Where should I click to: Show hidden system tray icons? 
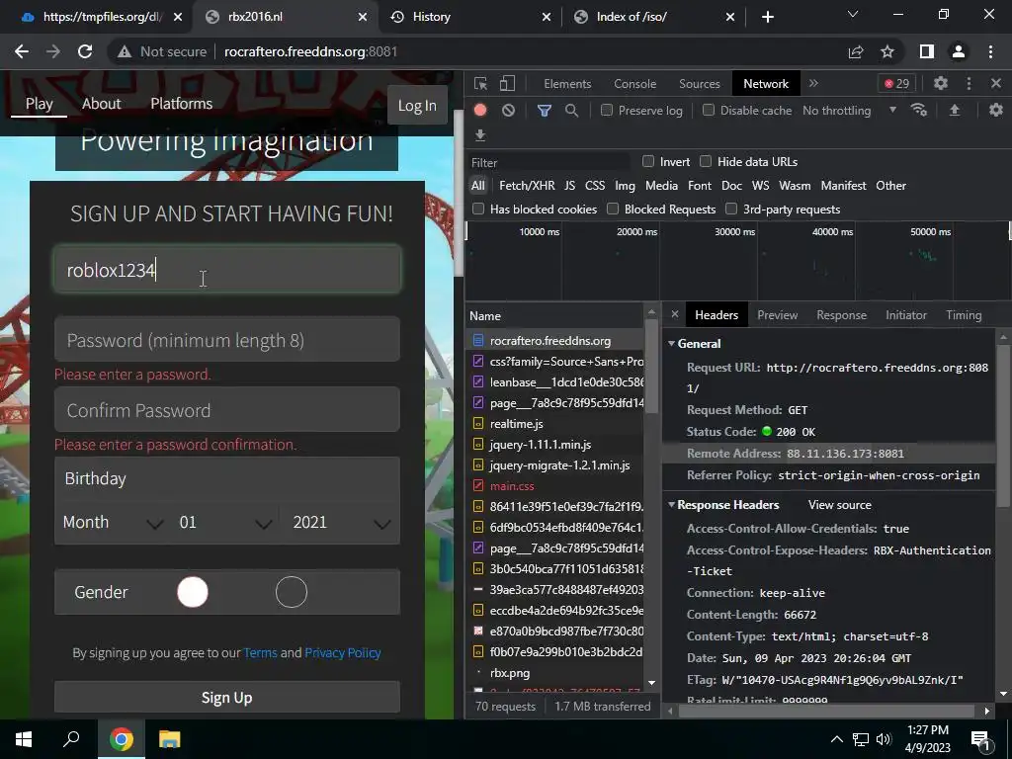(836, 739)
